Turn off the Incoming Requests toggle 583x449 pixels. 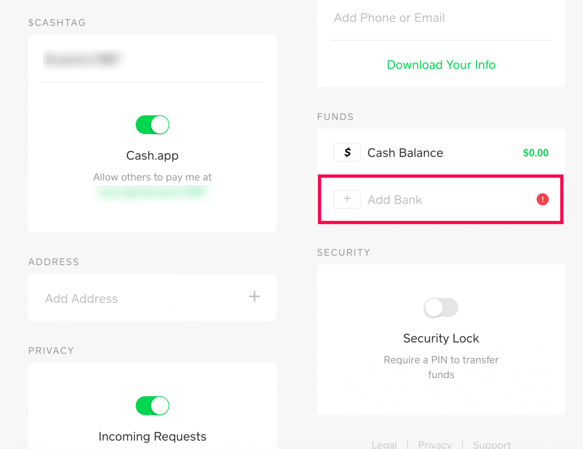coord(152,405)
